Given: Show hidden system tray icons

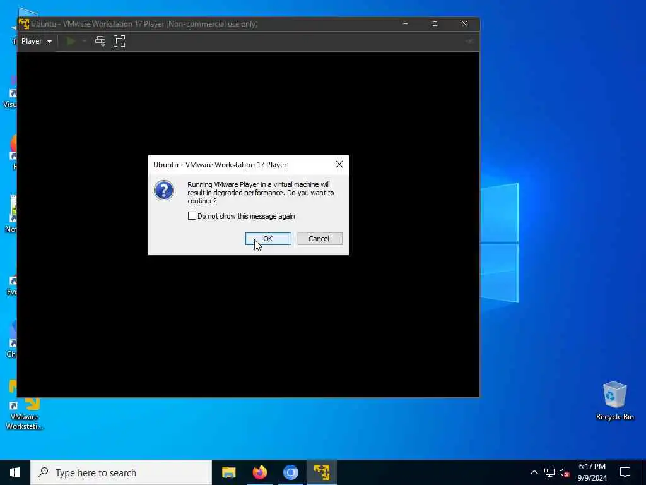Looking at the screenshot, I should point(534,472).
